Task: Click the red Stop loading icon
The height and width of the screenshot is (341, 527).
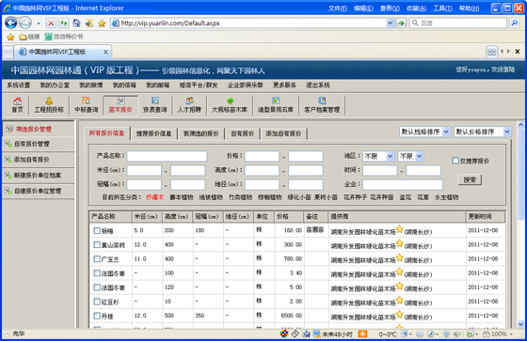Action: 51,23
